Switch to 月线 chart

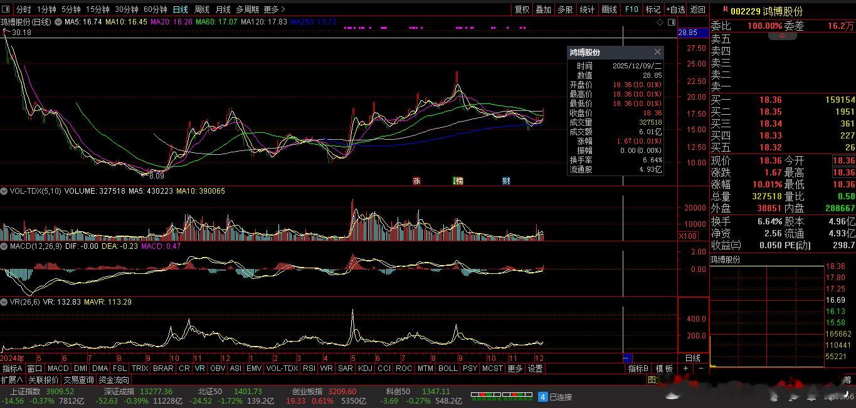[x=223, y=9]
